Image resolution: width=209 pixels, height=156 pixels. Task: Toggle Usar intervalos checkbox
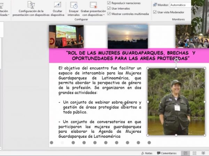[109, 8]
